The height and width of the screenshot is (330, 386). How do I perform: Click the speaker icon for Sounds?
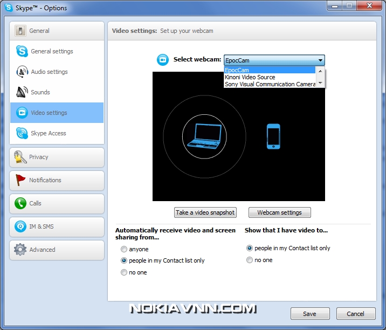click(x=22, y=92)
